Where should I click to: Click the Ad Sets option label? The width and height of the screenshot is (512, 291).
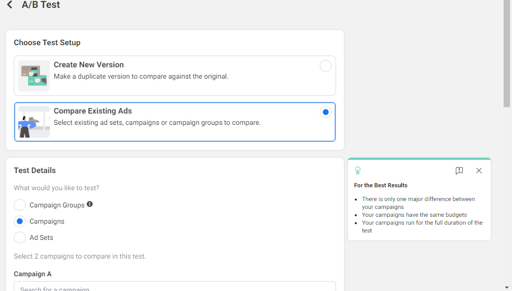[x=41, y=237]
